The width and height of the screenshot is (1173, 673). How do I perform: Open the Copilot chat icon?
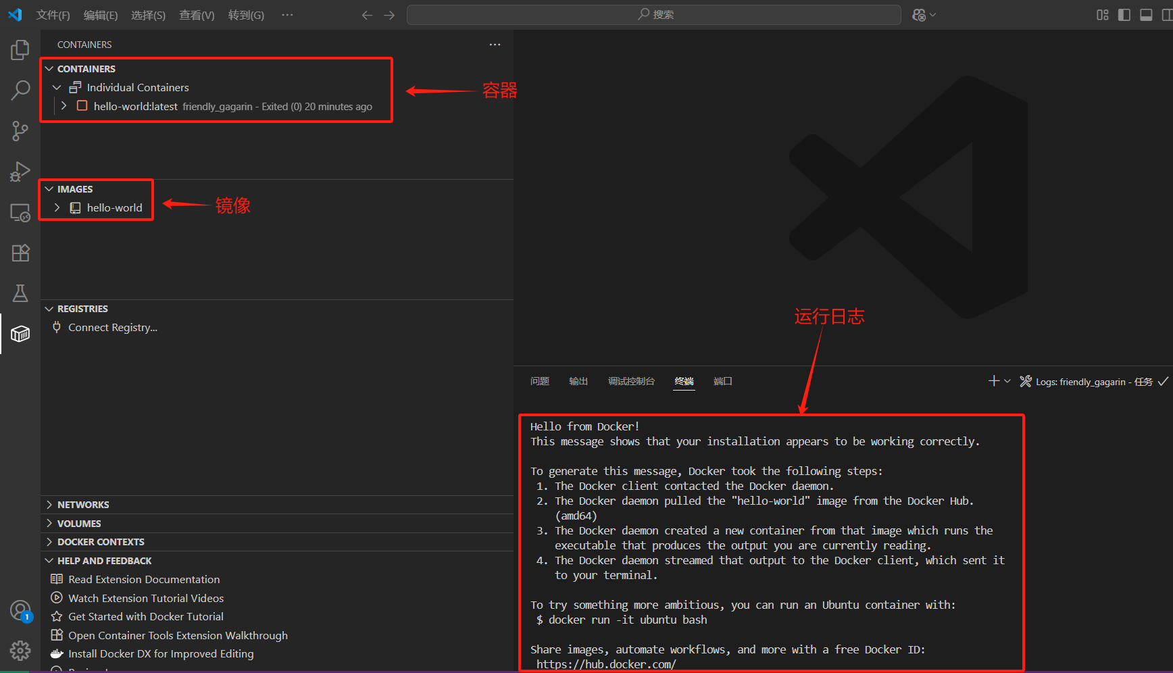(919, 15)
